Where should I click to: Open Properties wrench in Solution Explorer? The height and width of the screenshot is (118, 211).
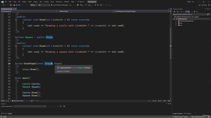pos(194,12)
